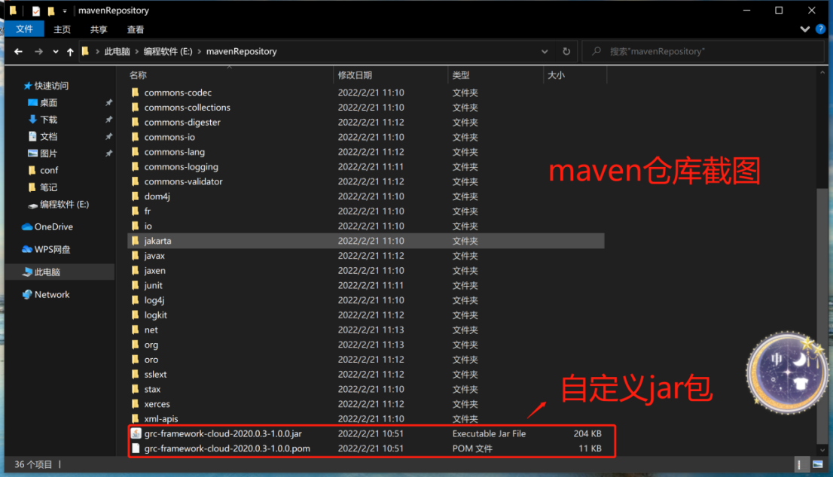This screenshot has width=833, height=477.
Task: Select the logkit folder
Action: (x=156, y=315)
